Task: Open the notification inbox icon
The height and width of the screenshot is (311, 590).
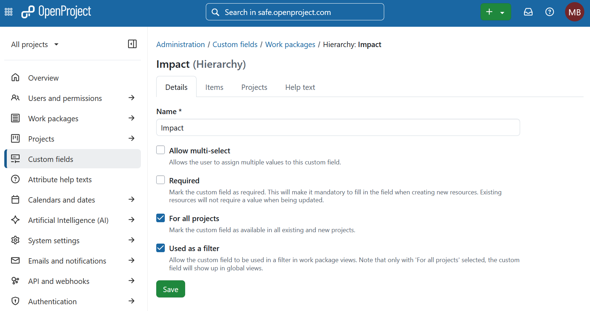Action: click(528, 12)
